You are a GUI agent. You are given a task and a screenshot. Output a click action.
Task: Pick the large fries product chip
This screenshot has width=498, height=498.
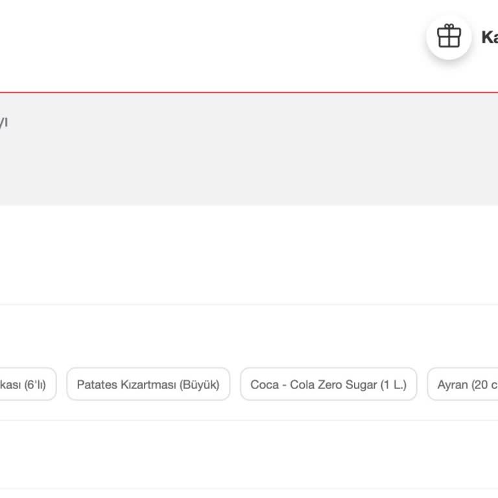(148, 385)
